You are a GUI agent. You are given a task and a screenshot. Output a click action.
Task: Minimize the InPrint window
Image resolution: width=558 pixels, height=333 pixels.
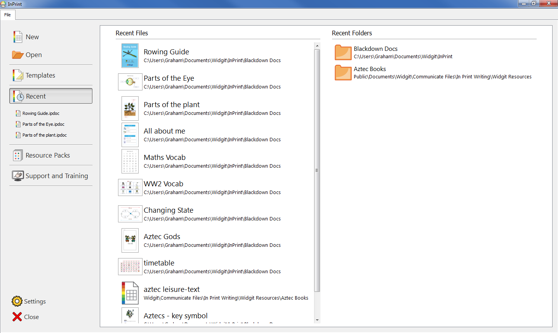tap(523, 3)
